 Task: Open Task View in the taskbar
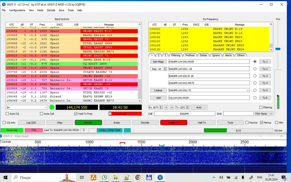coord(82,177)
